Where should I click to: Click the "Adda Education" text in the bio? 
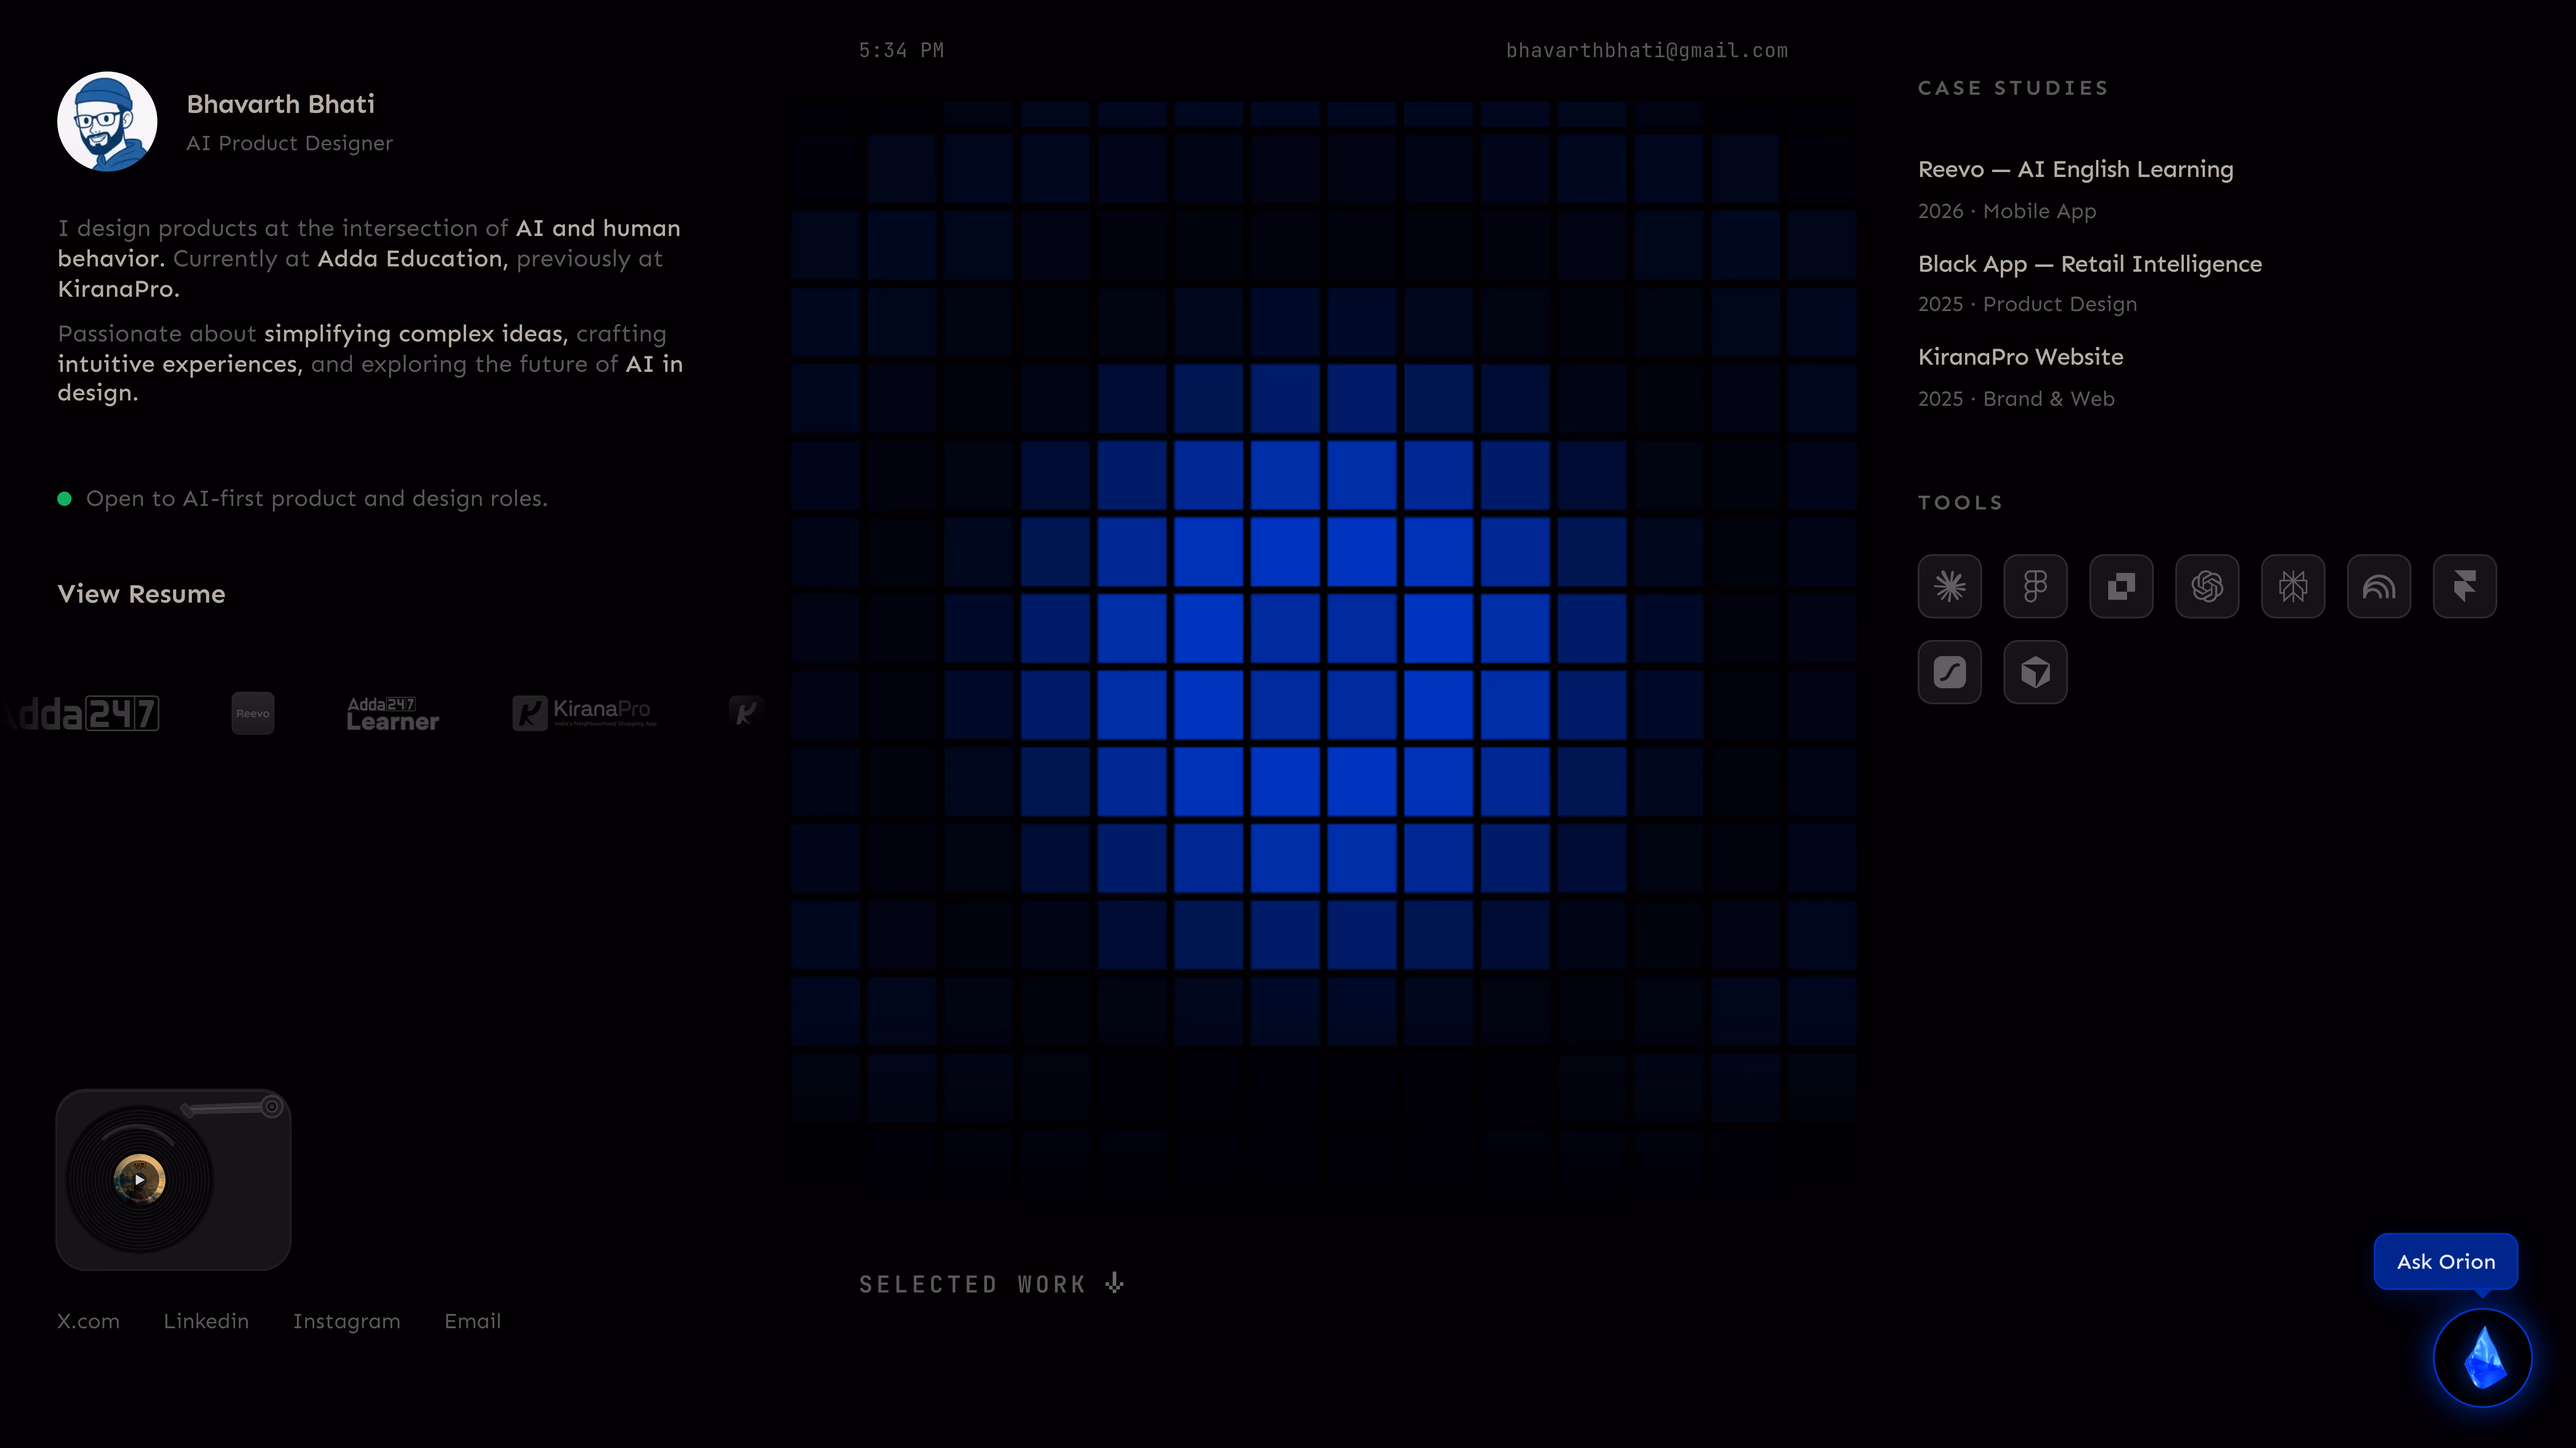click(413, 259)
